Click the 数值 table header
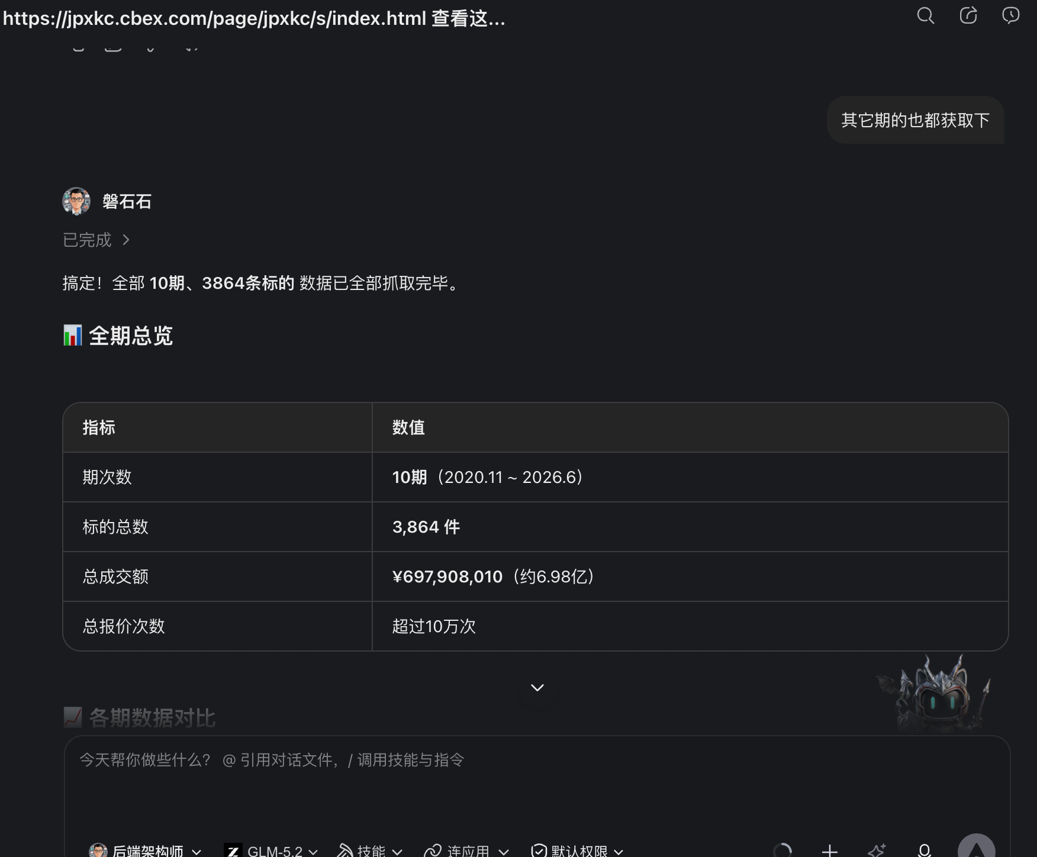Image resolution: width=1037 pixels, height=857 pixels. [x=408, y=427]
